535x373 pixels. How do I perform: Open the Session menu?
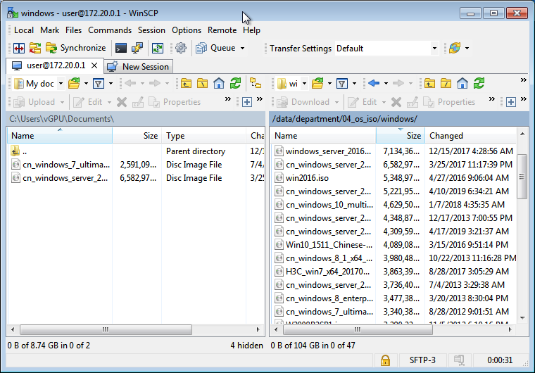tap(151, 30)
